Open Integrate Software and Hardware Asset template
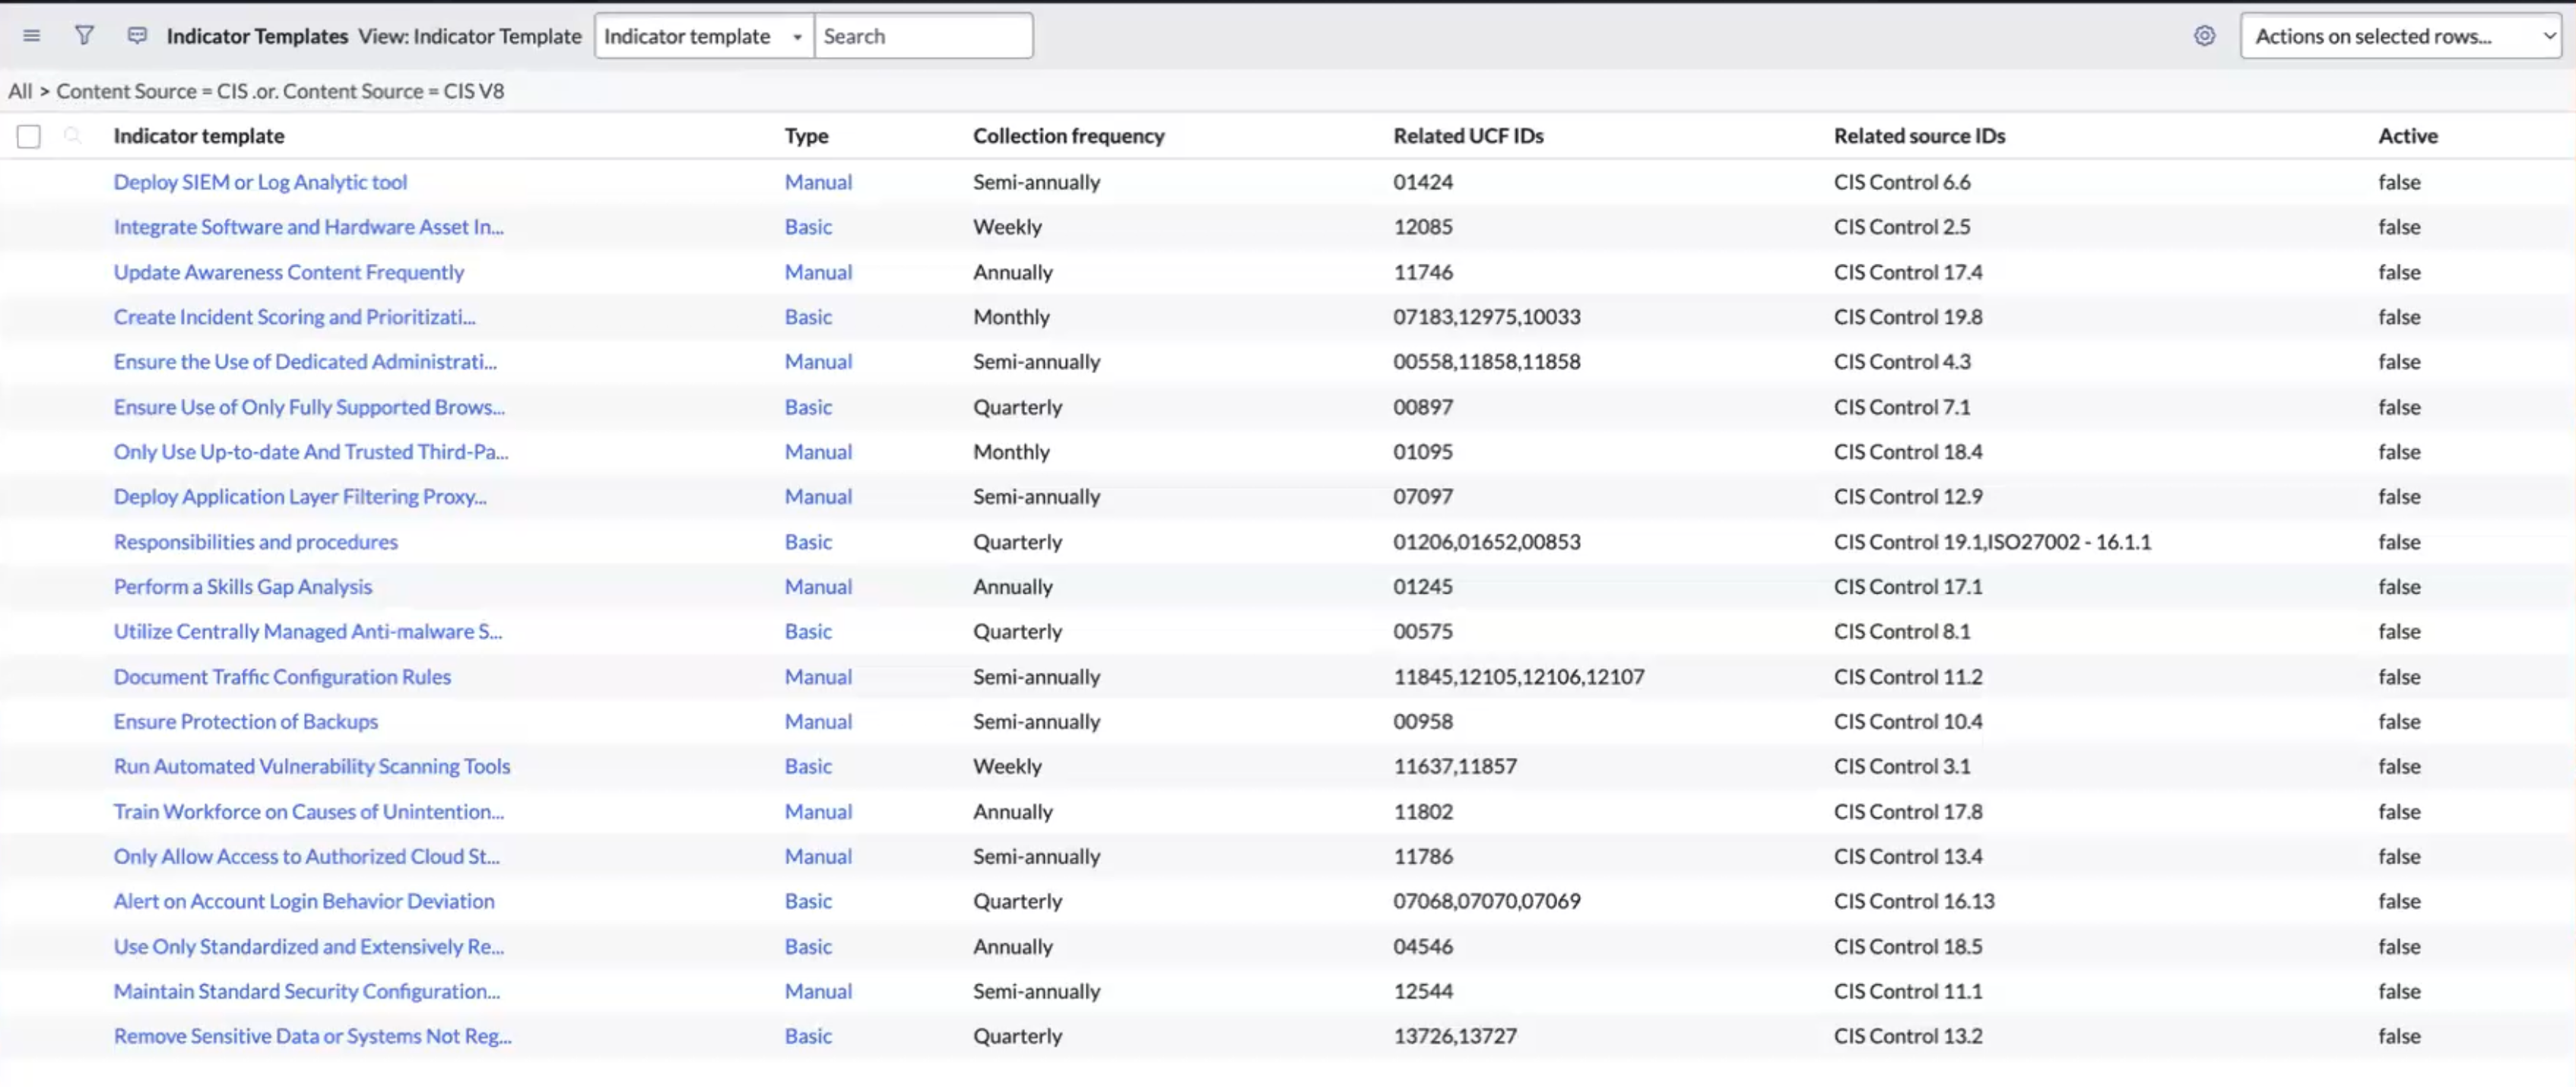The image size is (2576, 1087). 308,227
